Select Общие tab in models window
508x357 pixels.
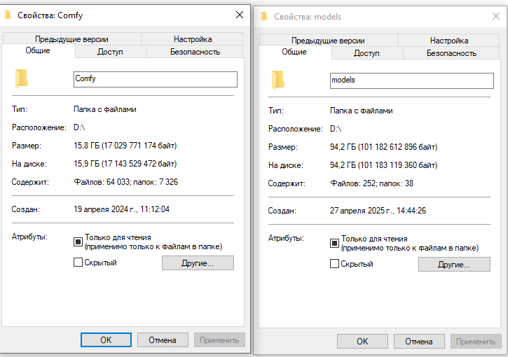[294, 52]
